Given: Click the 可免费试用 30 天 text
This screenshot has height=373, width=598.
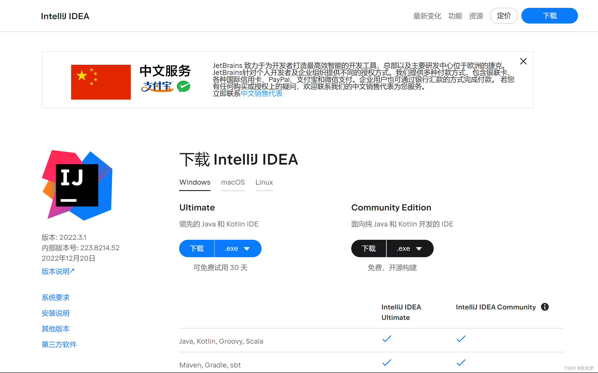Looking at the screenshot, I should coord(220,268).
